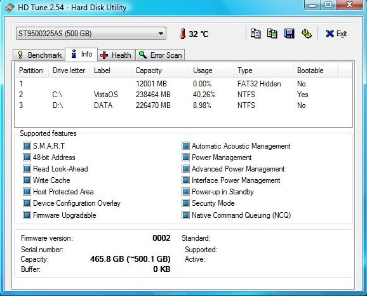Toggle the S.M.A.R.T checkbox
The image size is (367, 296).
tap(27, 145)
